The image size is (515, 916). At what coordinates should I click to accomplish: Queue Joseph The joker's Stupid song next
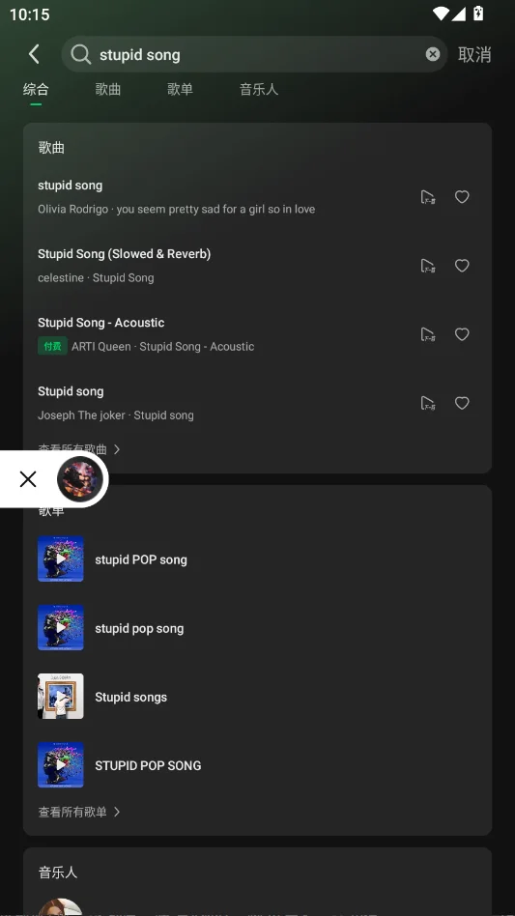(428, 403)
